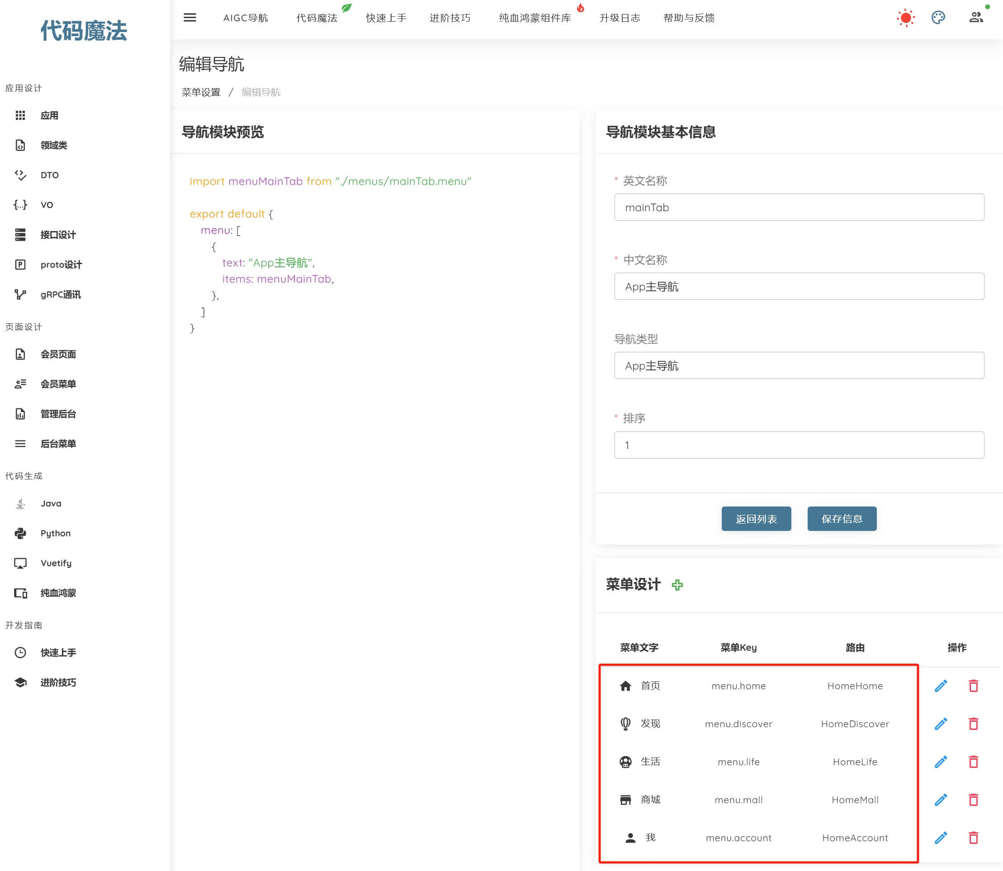Open the user accounts icon

tap(976, 18)
